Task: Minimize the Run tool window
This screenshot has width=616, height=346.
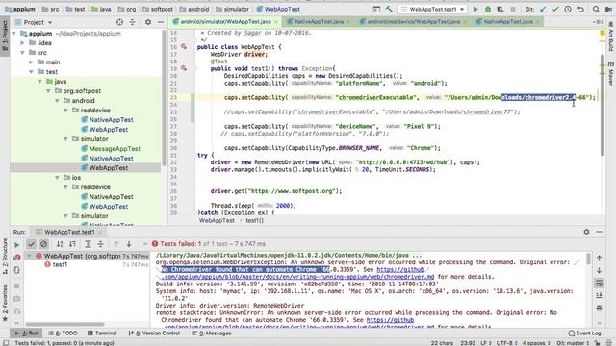Action: pos(599,232)
